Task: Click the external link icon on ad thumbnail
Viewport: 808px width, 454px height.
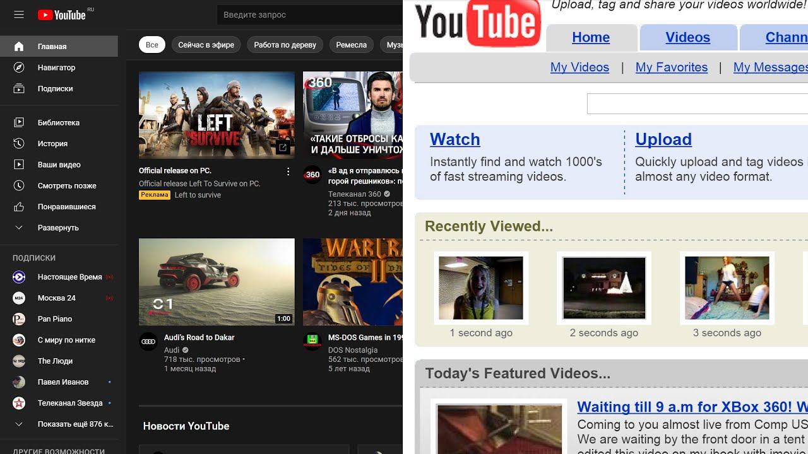Action: coord(283,147)
